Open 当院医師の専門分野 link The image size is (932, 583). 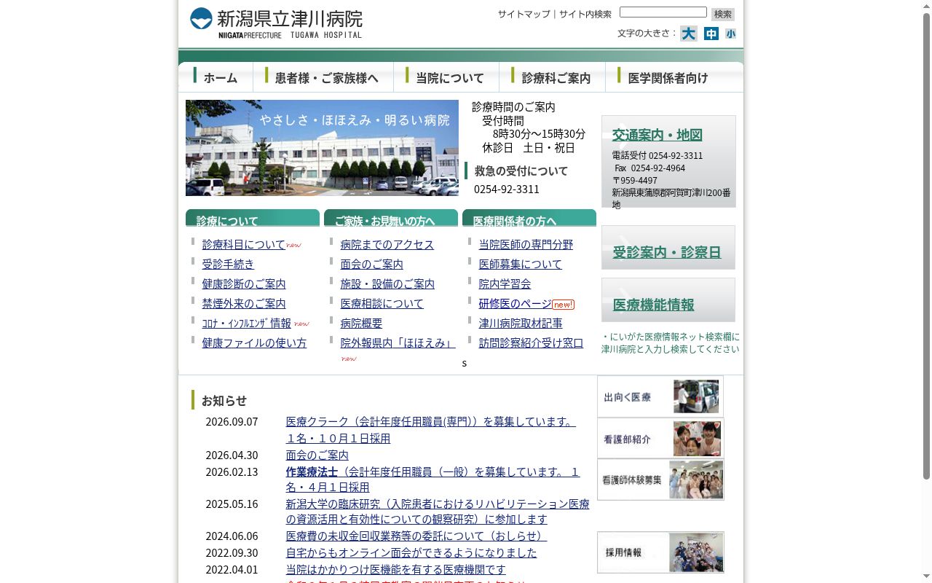coord(526,244)
